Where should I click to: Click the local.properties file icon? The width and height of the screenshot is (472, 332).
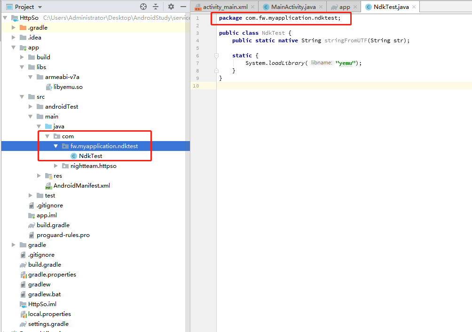pos(23,314)
